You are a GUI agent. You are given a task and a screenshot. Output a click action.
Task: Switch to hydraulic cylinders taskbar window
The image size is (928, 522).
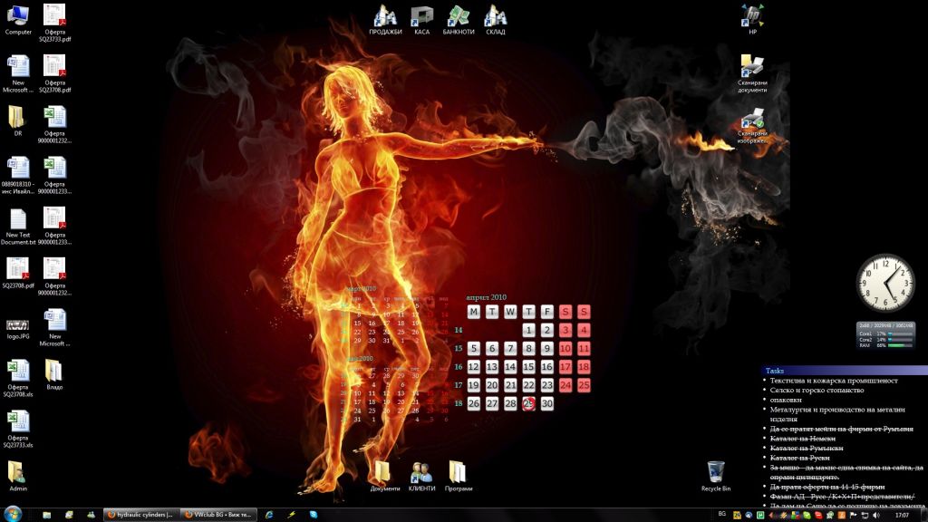coord(140,514)
